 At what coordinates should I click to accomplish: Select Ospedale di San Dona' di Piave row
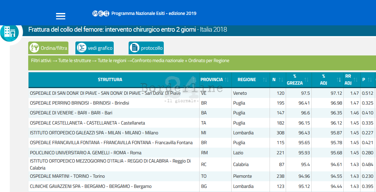pos(105,93)
